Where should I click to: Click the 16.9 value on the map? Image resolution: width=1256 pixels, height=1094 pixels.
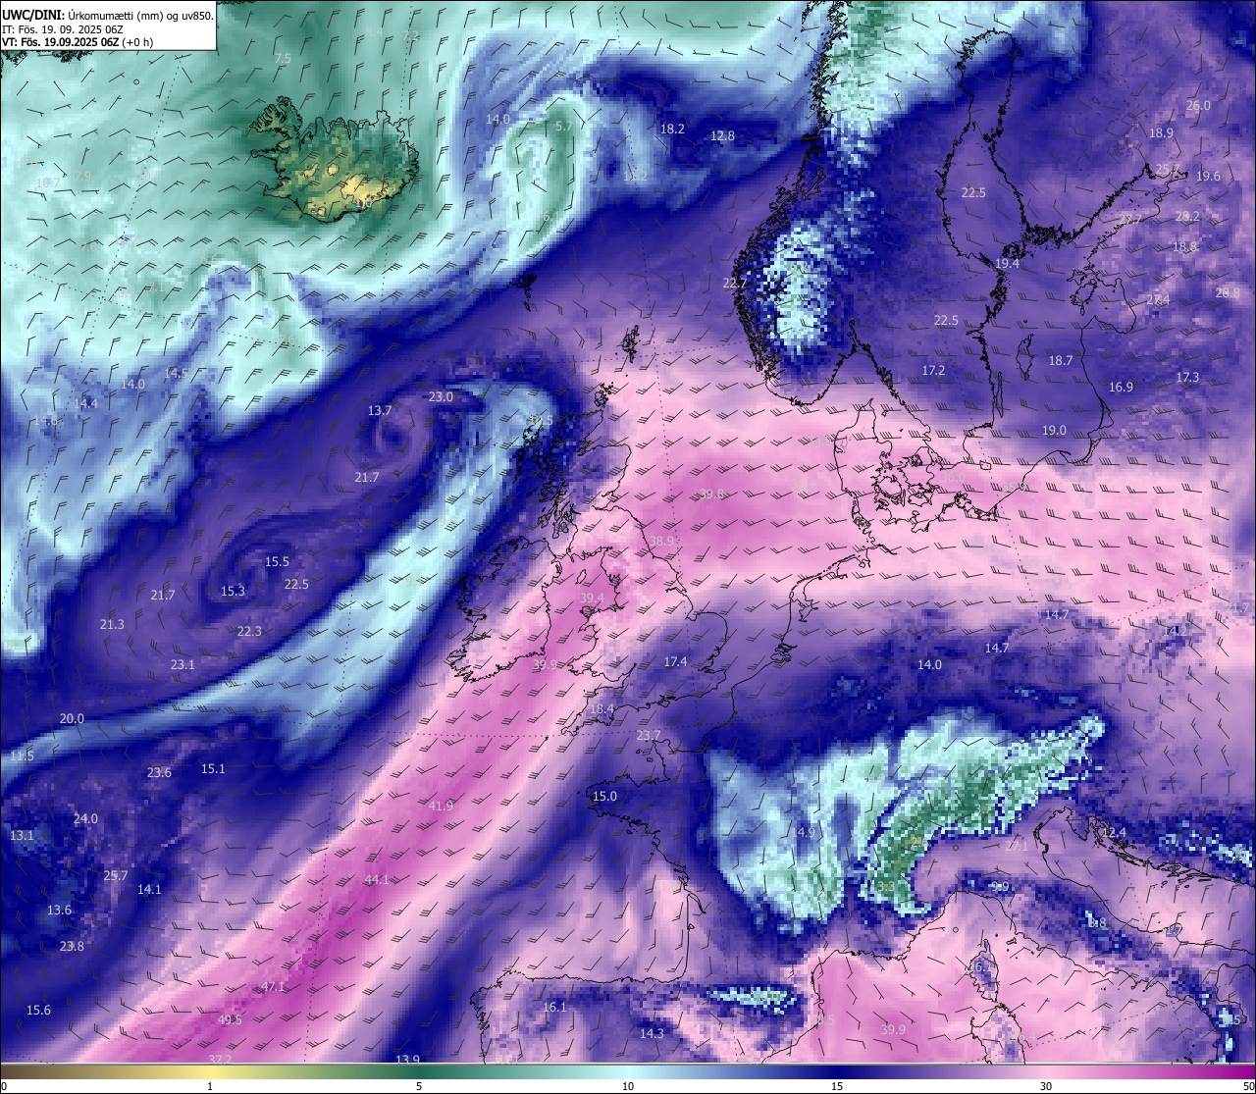click(1121, 388)
